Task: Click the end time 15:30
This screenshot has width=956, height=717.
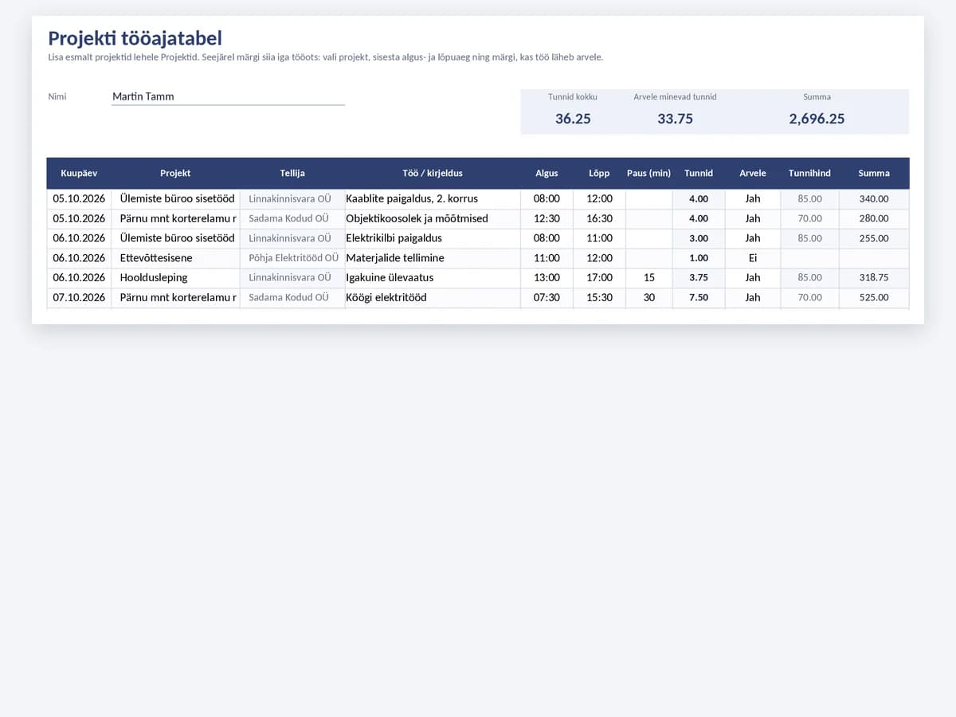Action: pyautogui.click(x=599, y=297)
